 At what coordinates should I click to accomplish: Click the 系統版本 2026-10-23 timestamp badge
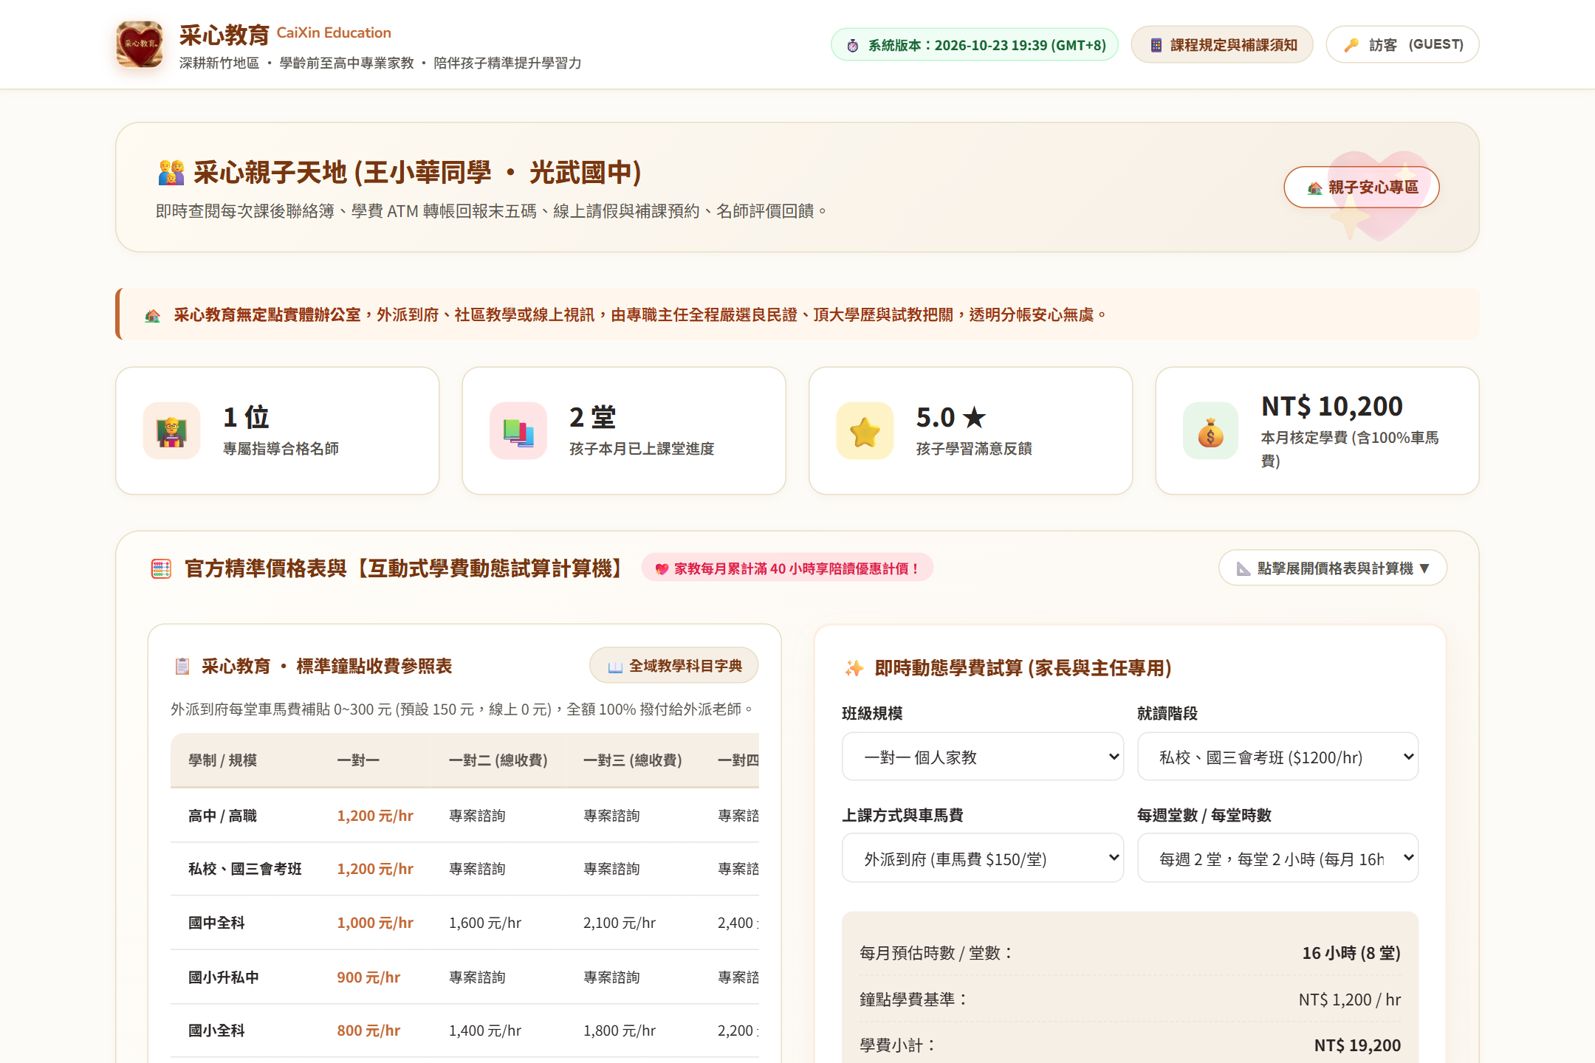tap(975, 44)
